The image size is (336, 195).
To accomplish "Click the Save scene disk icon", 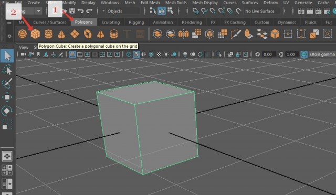I will pyautogui.click(x=72, y=11).
